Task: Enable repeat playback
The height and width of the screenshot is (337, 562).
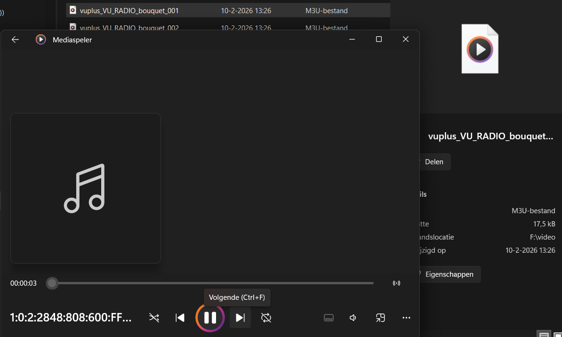Action: (x=266, y=318)
